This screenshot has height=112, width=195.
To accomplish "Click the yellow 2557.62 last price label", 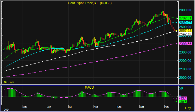I will pyautogui.click(x=185, y=30).
